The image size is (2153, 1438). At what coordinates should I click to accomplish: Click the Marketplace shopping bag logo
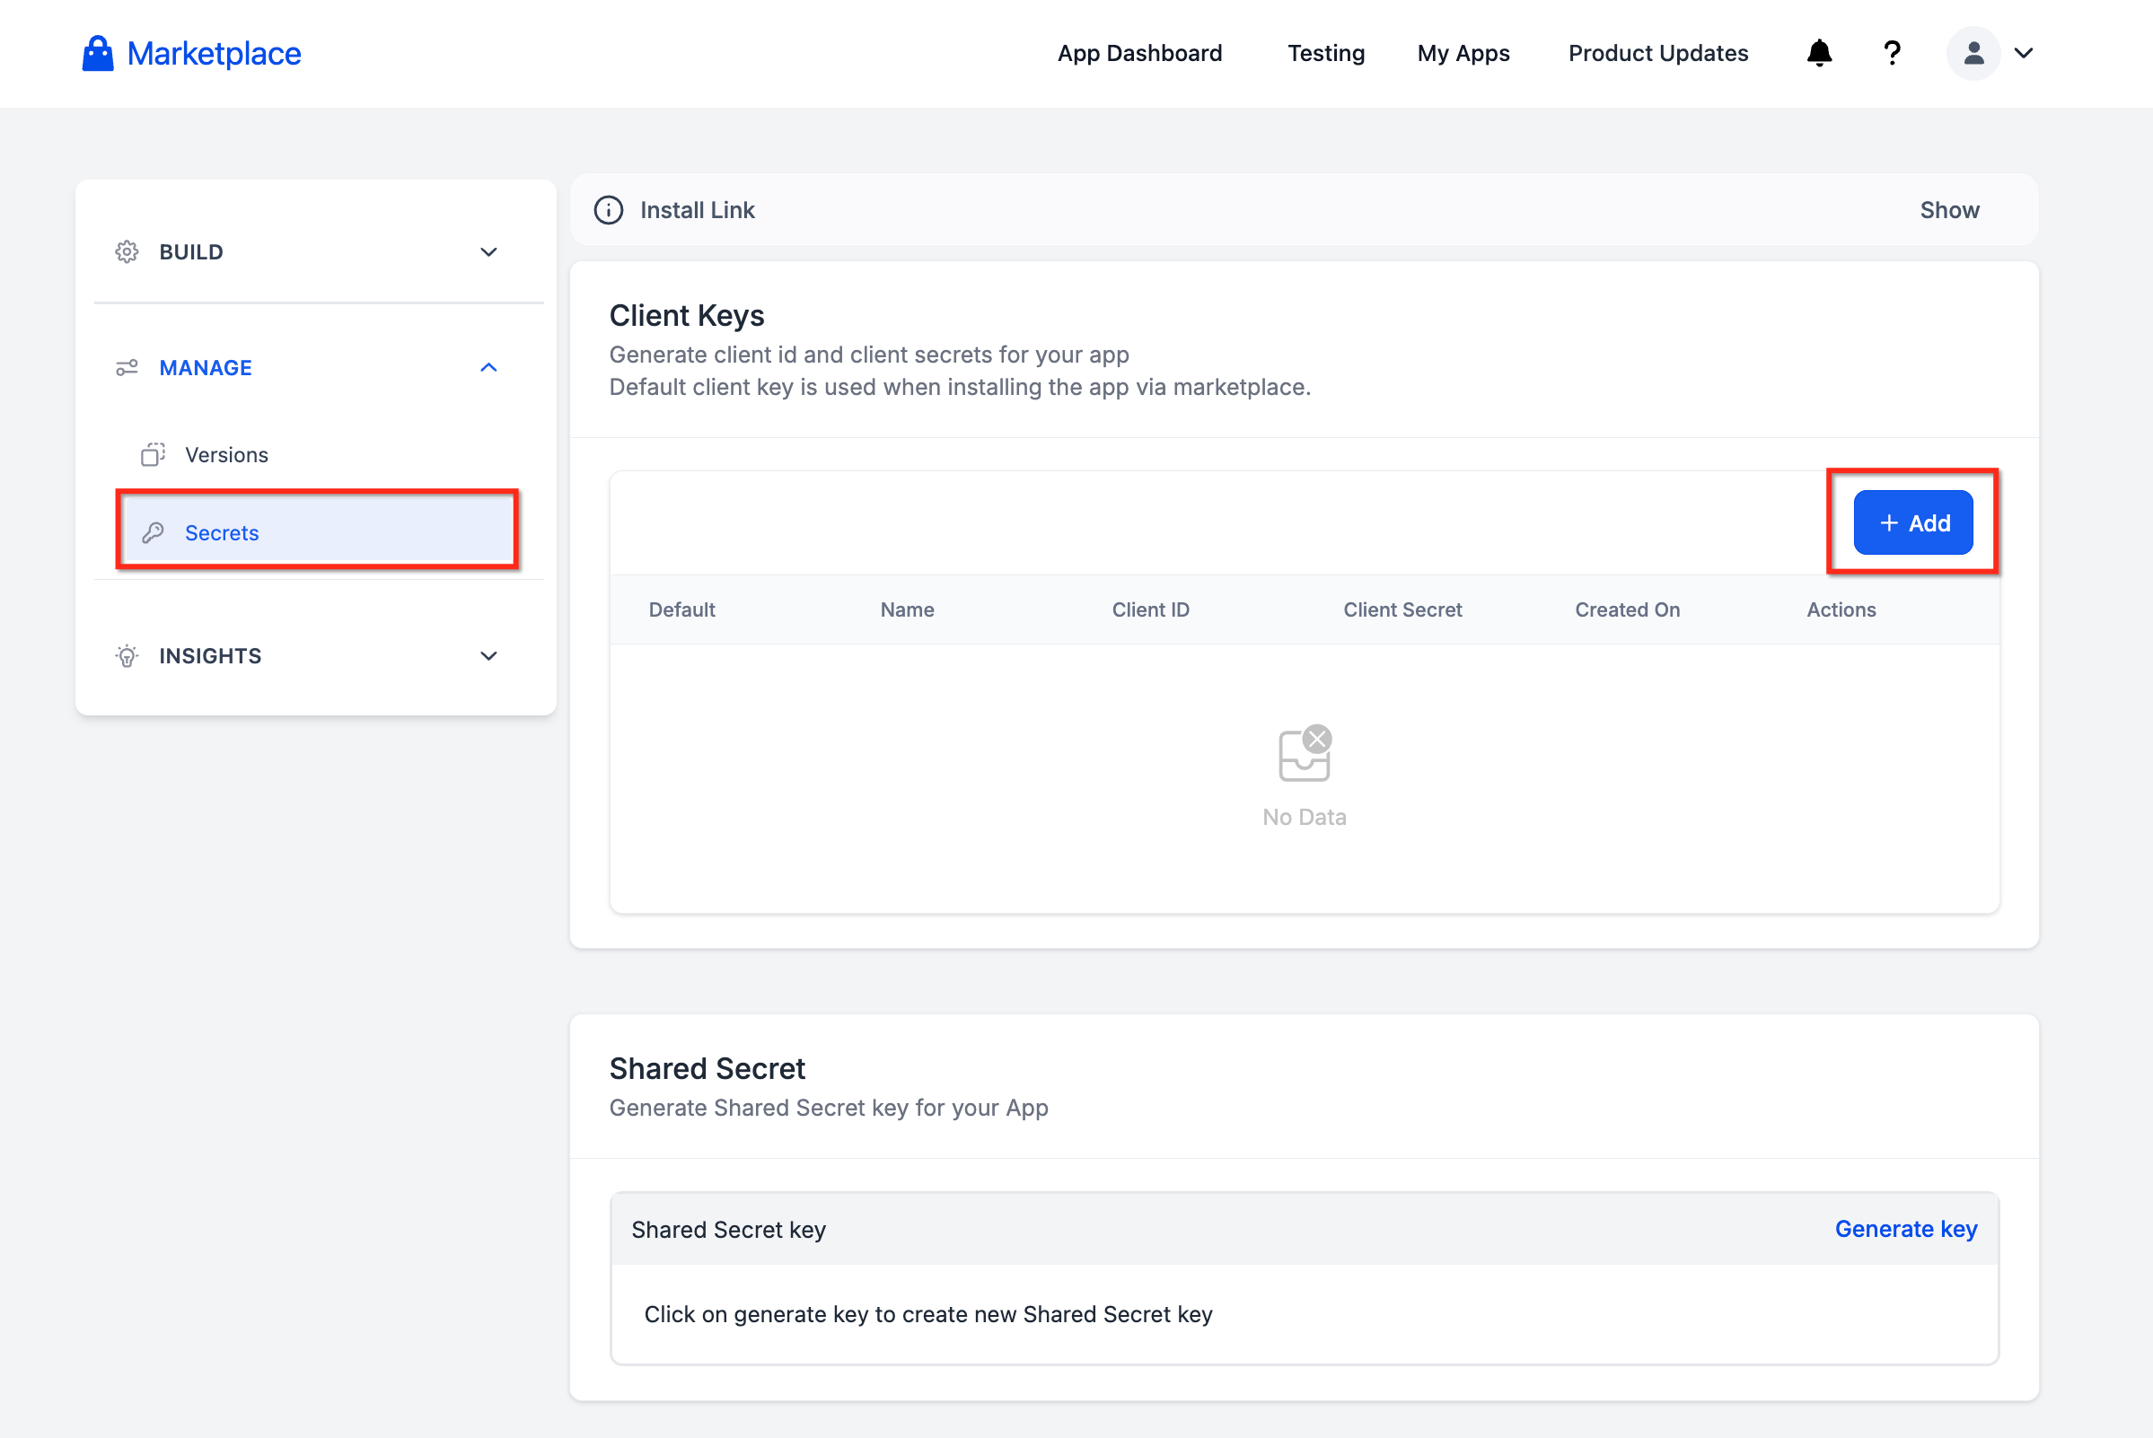coord(97,53)
